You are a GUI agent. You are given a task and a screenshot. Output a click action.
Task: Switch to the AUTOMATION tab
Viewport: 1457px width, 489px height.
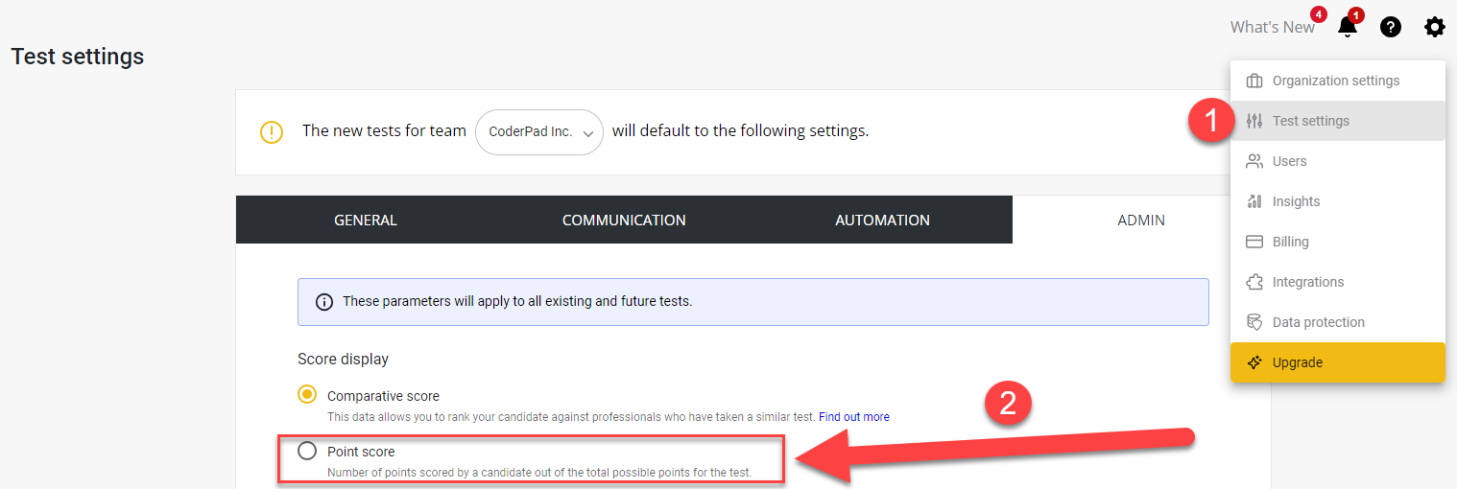882,221
